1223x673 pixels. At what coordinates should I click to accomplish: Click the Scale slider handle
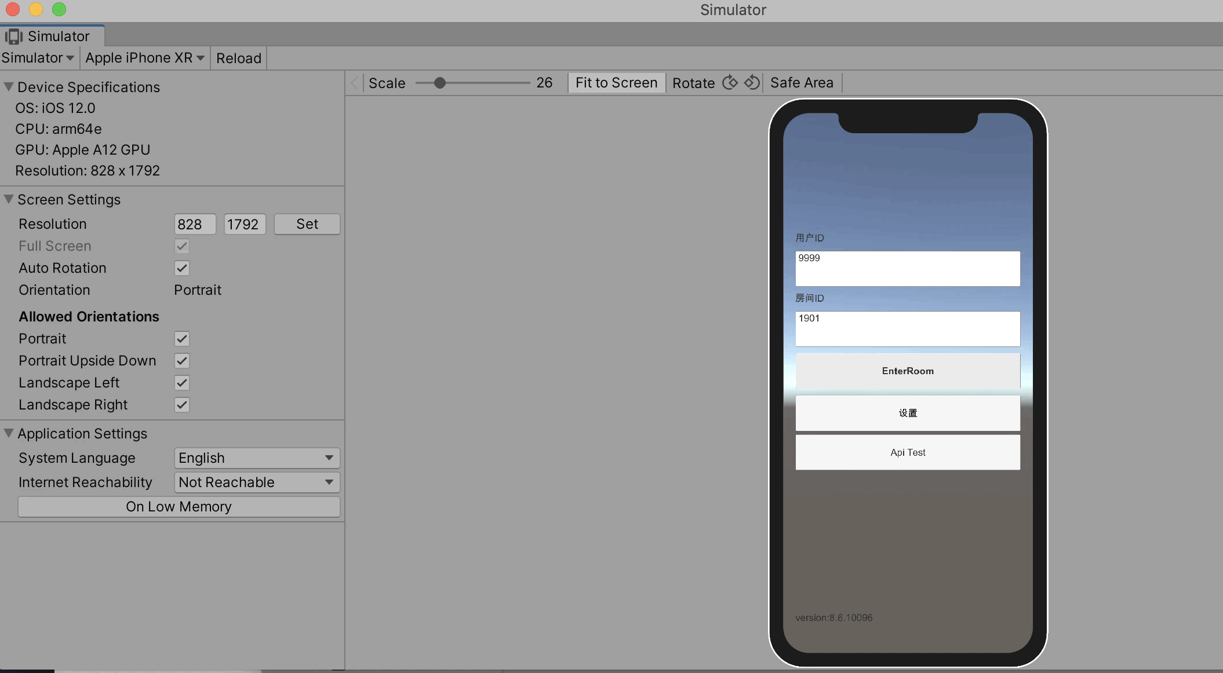coord(440,83)
